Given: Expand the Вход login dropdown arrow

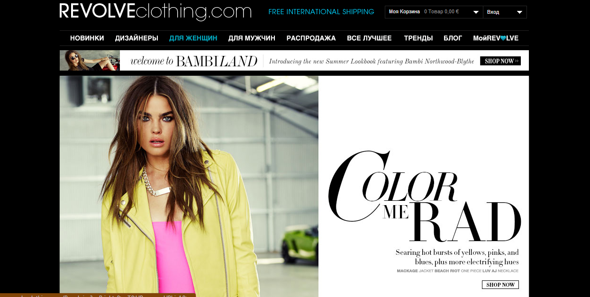Looking at the screenshot, I should (519, 12).
